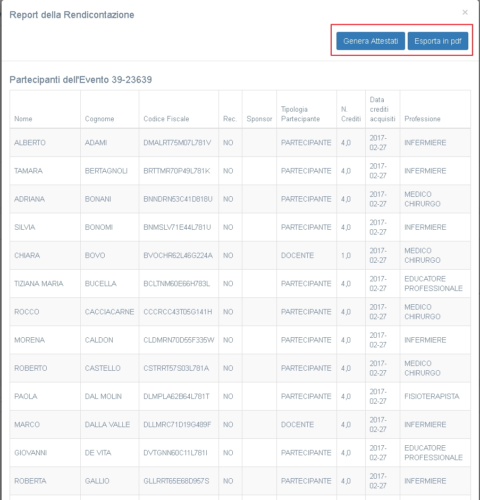The height and width of the screenshot is (500, 480).
Task: Select the name MORENA
Action: pyautogui.click(x=30, y=340)
